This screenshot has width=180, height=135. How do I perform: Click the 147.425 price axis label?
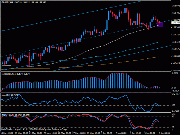click(x=176, y=63)
